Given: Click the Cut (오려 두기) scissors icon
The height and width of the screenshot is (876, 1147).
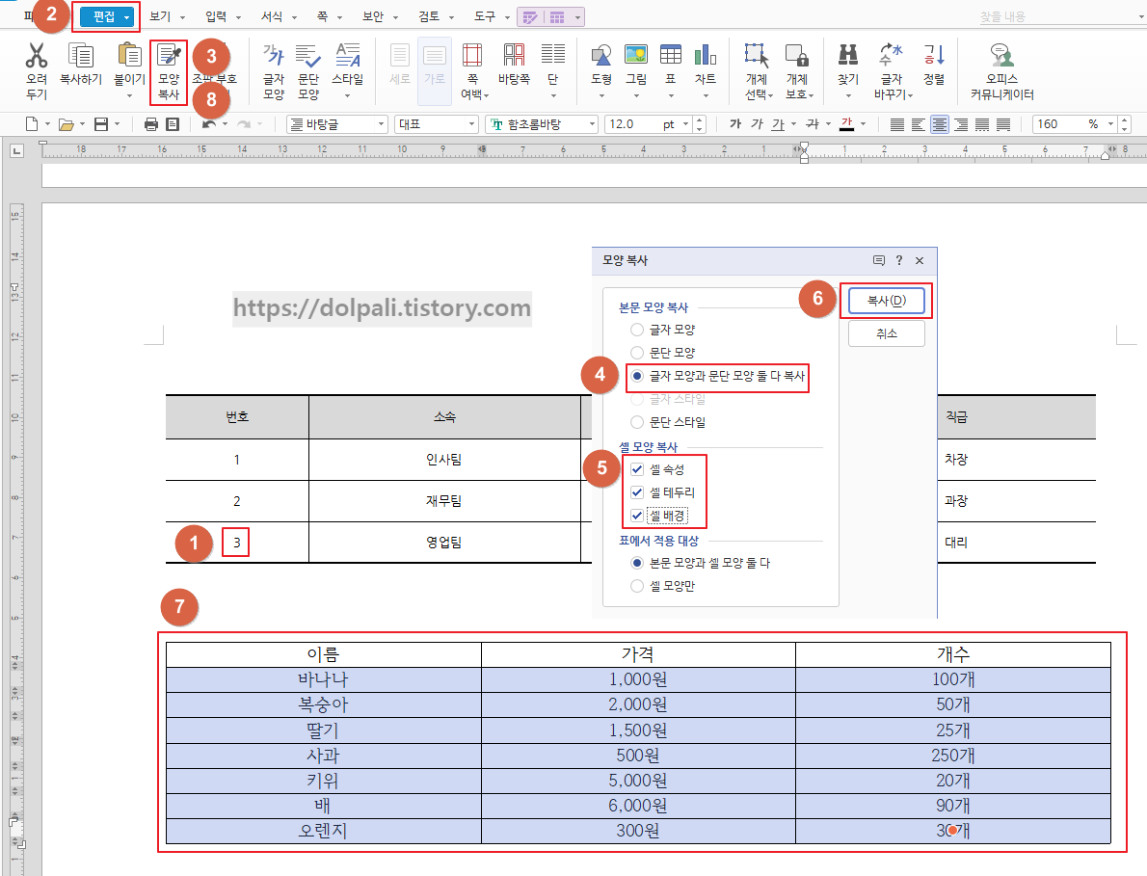Looking at the screenshot, I should coord(36,56).
